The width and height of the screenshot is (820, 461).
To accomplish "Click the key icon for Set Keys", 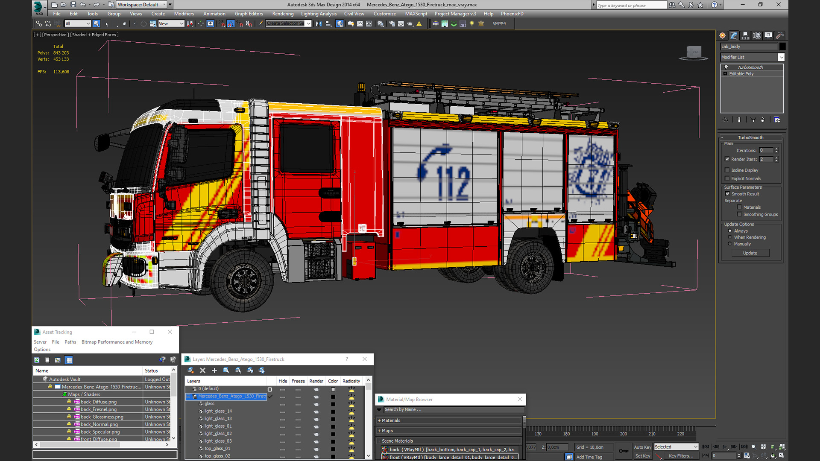I will click(x=623, y=451).
